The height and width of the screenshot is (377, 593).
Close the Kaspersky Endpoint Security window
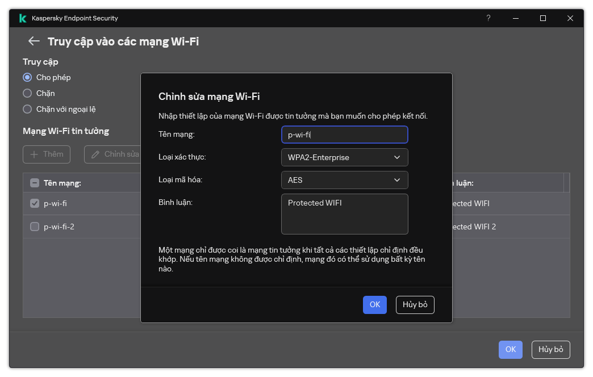570,18
